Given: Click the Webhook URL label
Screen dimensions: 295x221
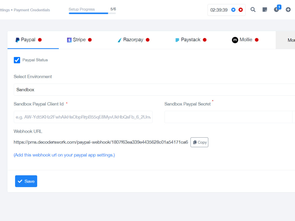Looking at the screenshot, I should click(28, 131).
